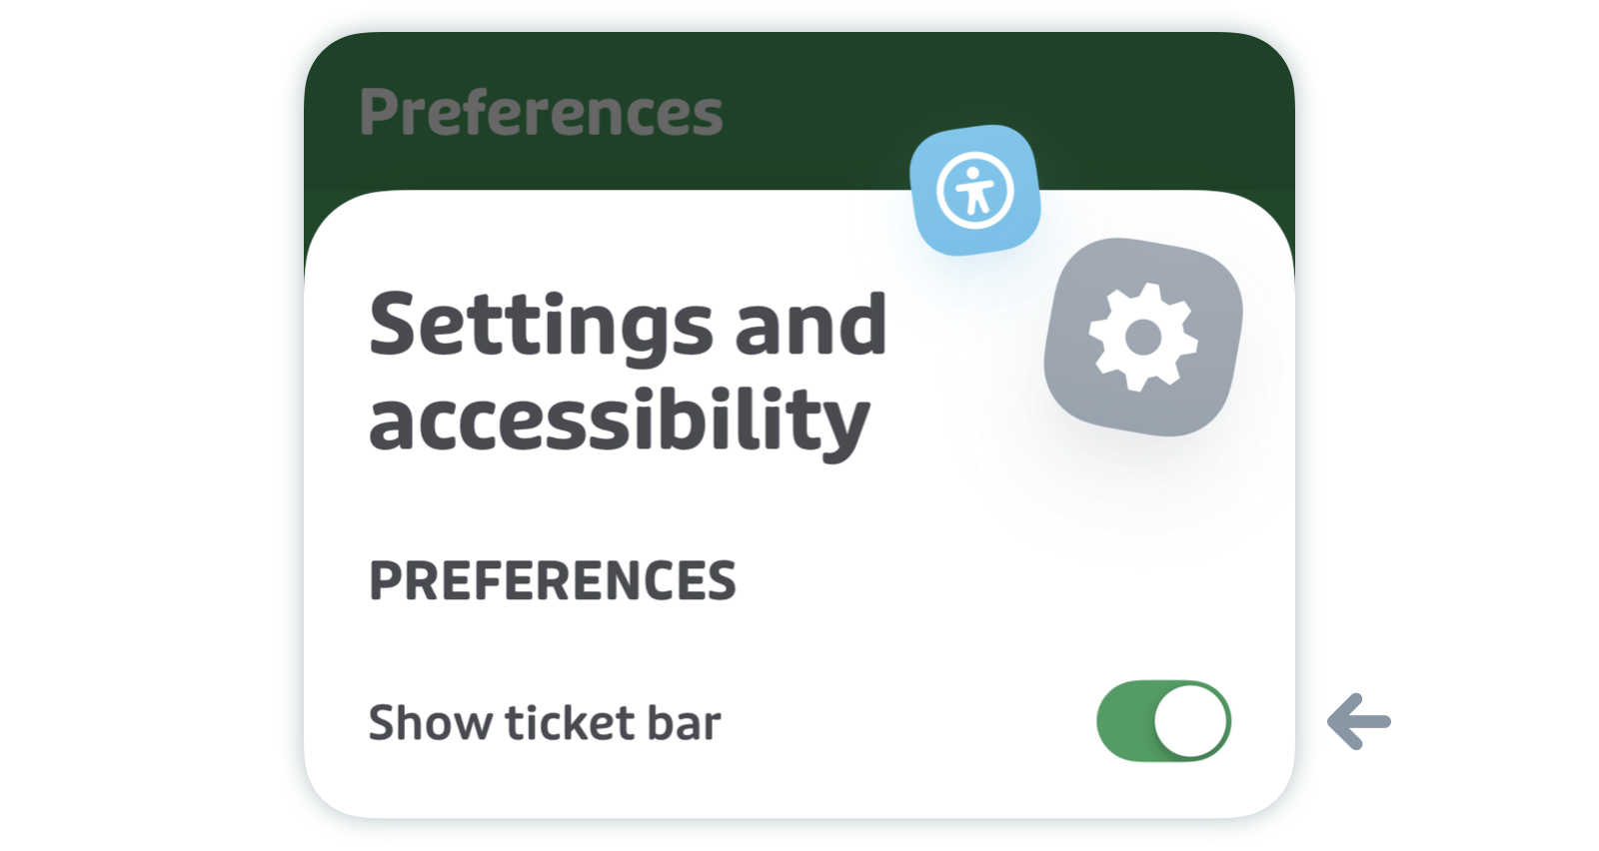Click the white circle around the accessibility figure
The height and width of the screenshot is (851, 1599).
coord(974,190)
